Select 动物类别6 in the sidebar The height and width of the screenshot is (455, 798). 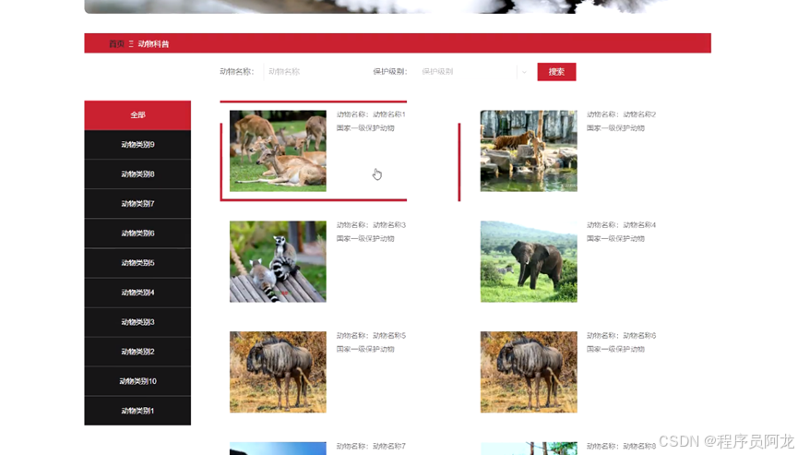pos(137,233)
